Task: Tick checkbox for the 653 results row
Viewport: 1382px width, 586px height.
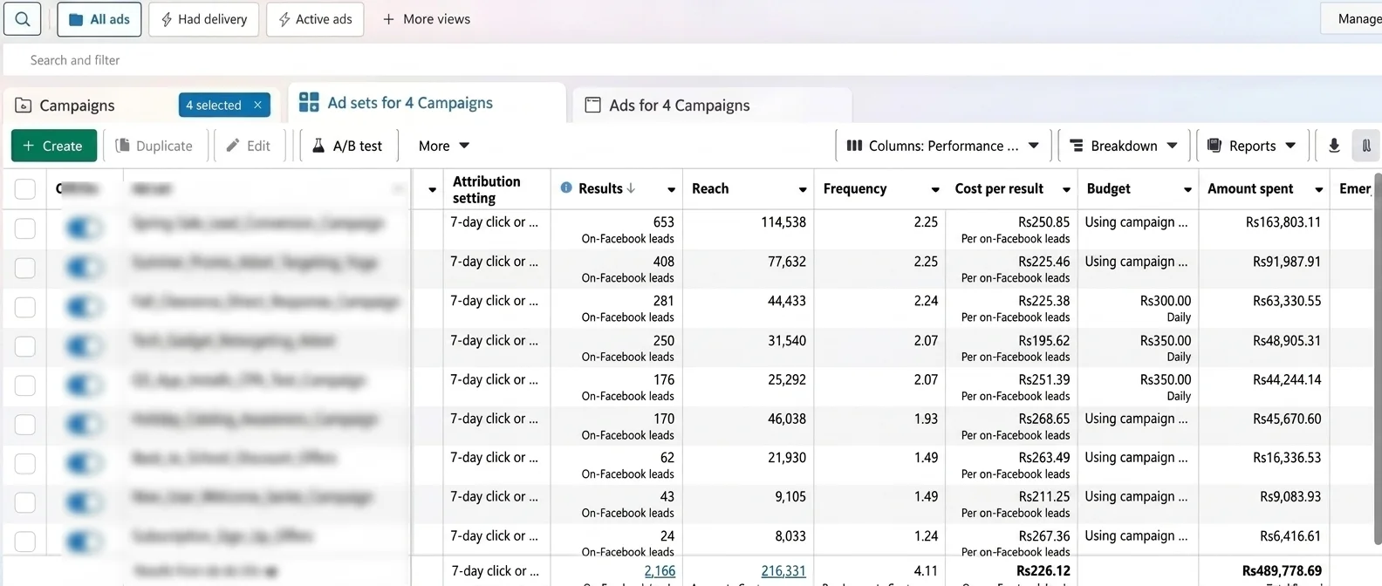Action: [25, 228]
